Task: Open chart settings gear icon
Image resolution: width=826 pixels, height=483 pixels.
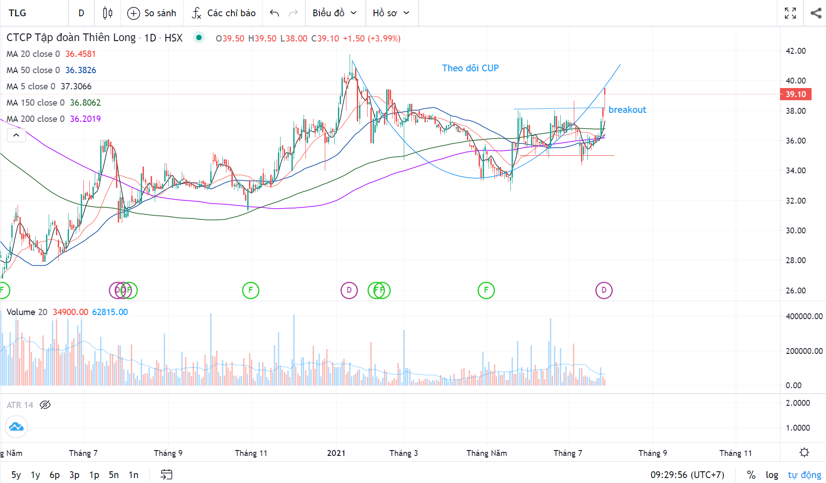Action: [x=804, y=452]
